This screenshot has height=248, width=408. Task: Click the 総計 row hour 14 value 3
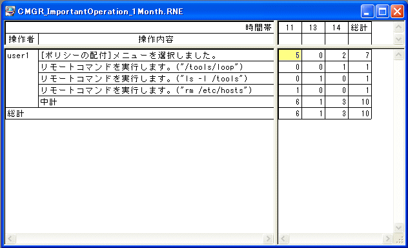pyautogui.click(x=336, y=114)
